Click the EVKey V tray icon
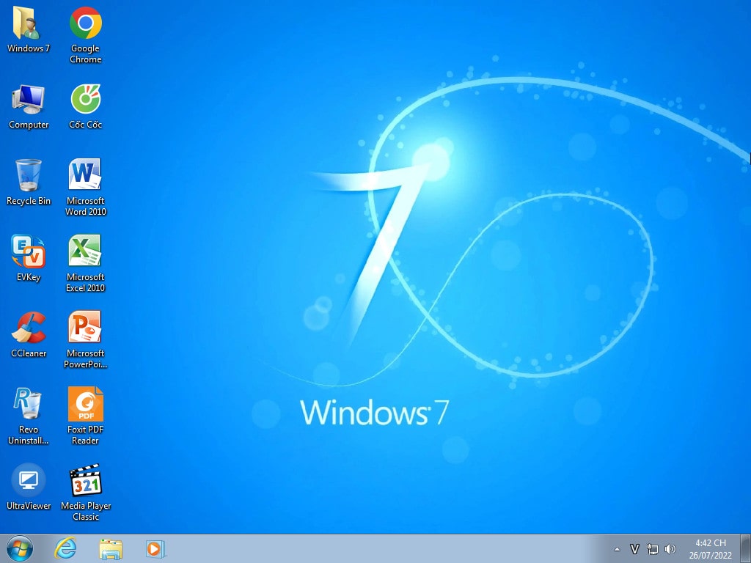 pos(634,549)
